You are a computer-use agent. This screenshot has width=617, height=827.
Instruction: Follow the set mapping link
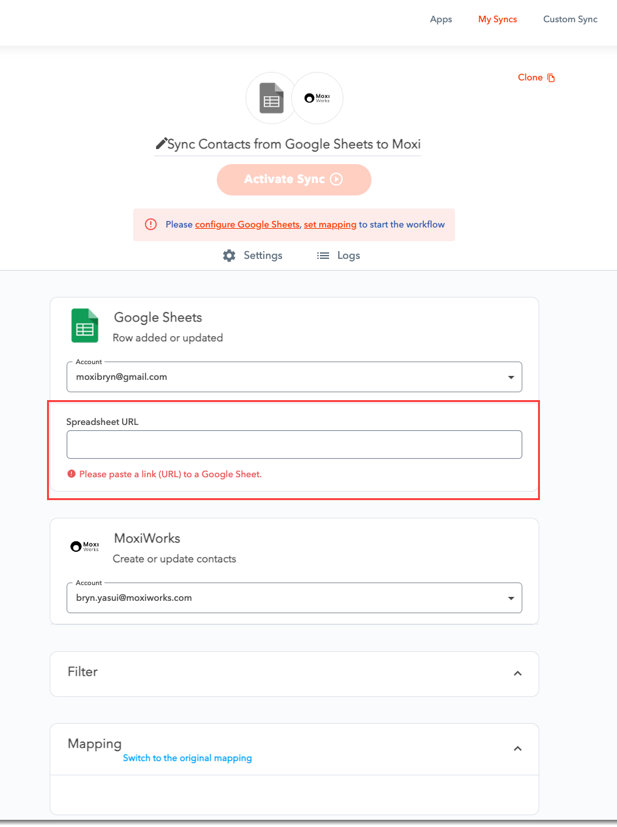click(330, 224)
